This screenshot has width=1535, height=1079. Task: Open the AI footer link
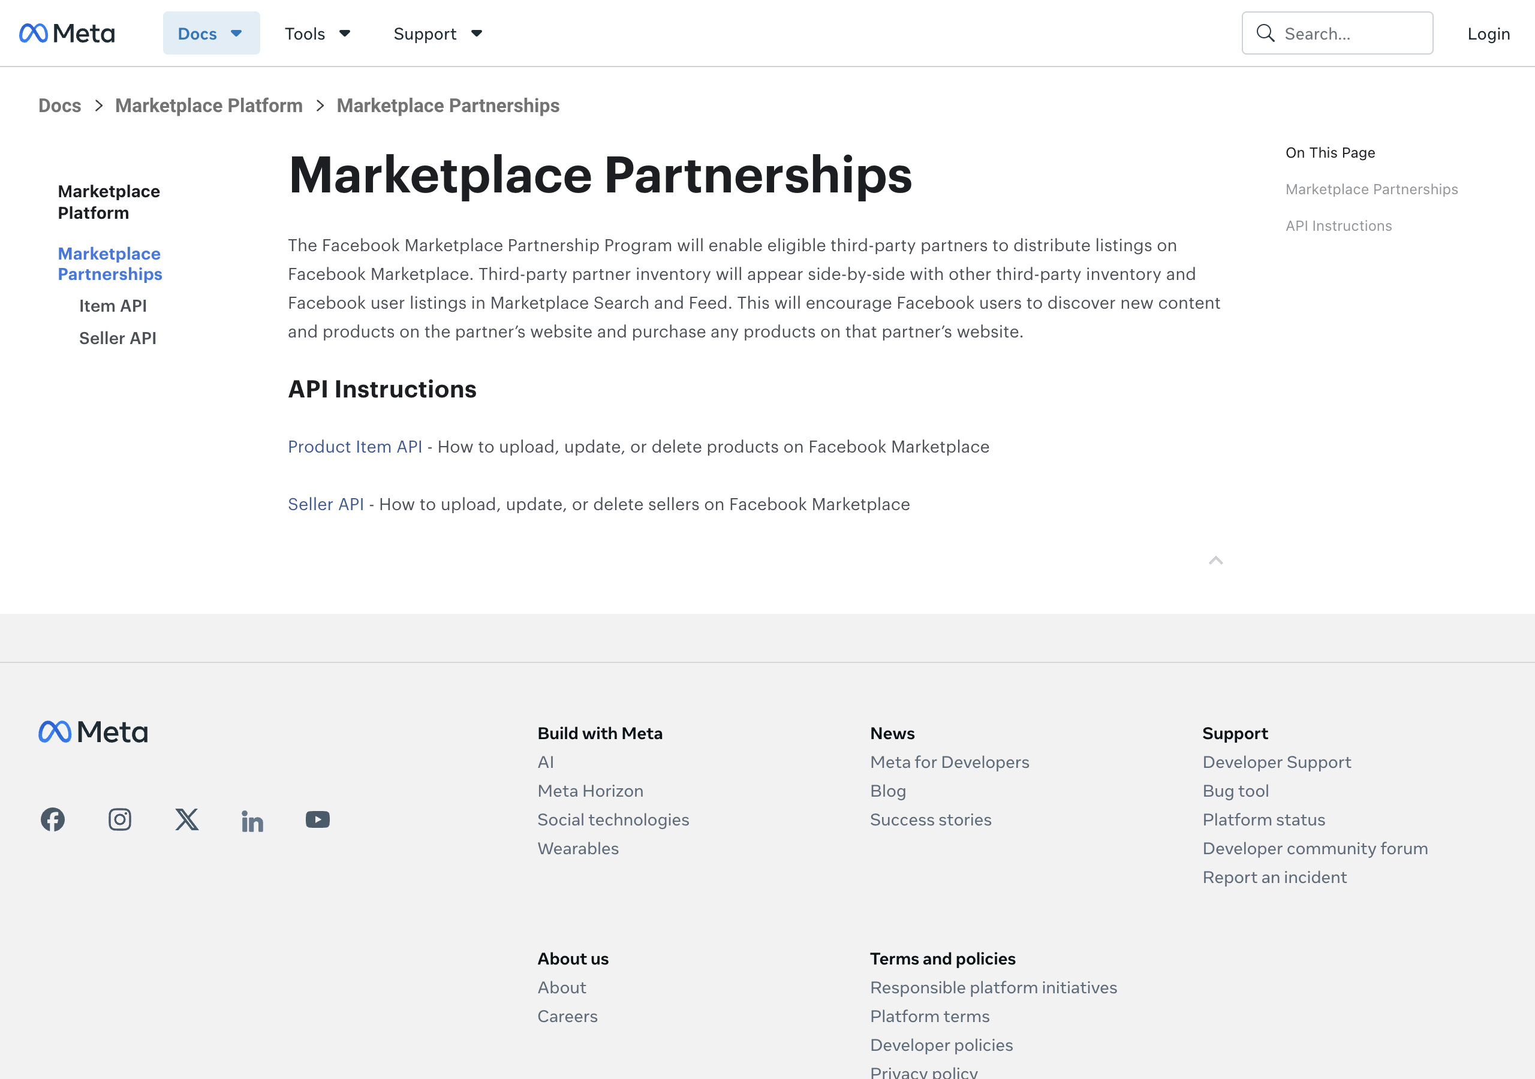coord(546,762)
